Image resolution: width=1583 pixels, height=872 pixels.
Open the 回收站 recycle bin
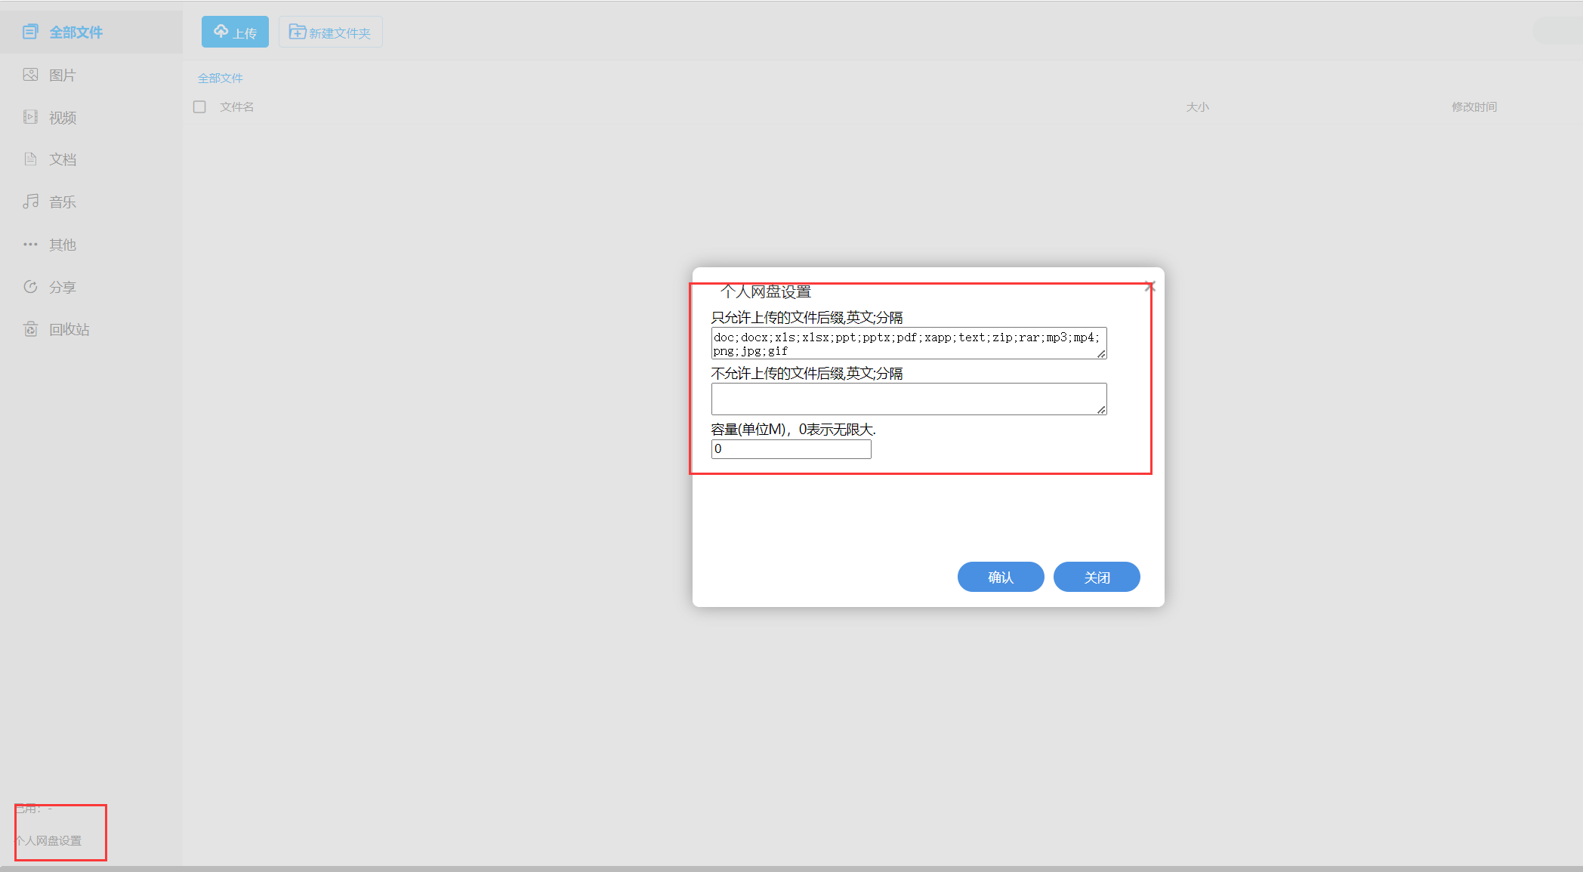(x=68, y=329)
